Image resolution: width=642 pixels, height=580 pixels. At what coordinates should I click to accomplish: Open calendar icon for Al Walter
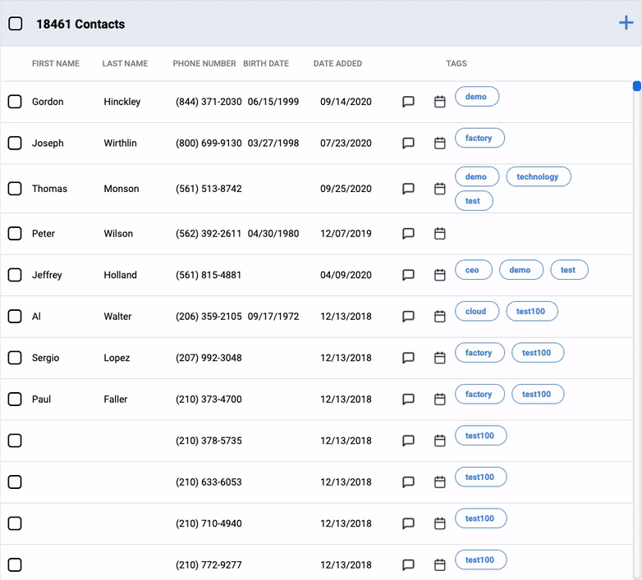point(440,316)
